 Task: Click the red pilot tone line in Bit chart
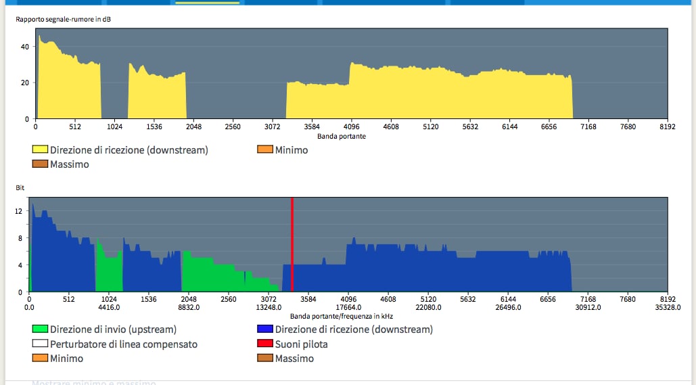coord(292,244)
